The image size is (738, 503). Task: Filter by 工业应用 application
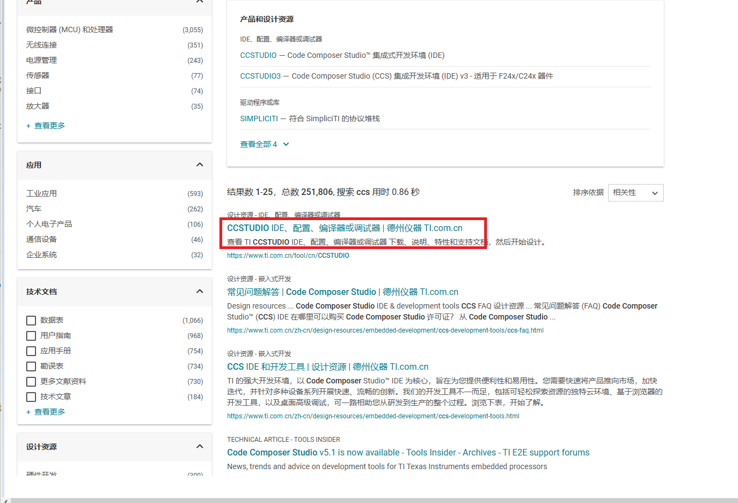[x=41, y=193]
